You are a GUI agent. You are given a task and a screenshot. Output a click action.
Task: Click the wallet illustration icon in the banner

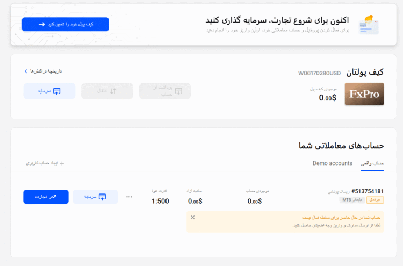[369, 25]
